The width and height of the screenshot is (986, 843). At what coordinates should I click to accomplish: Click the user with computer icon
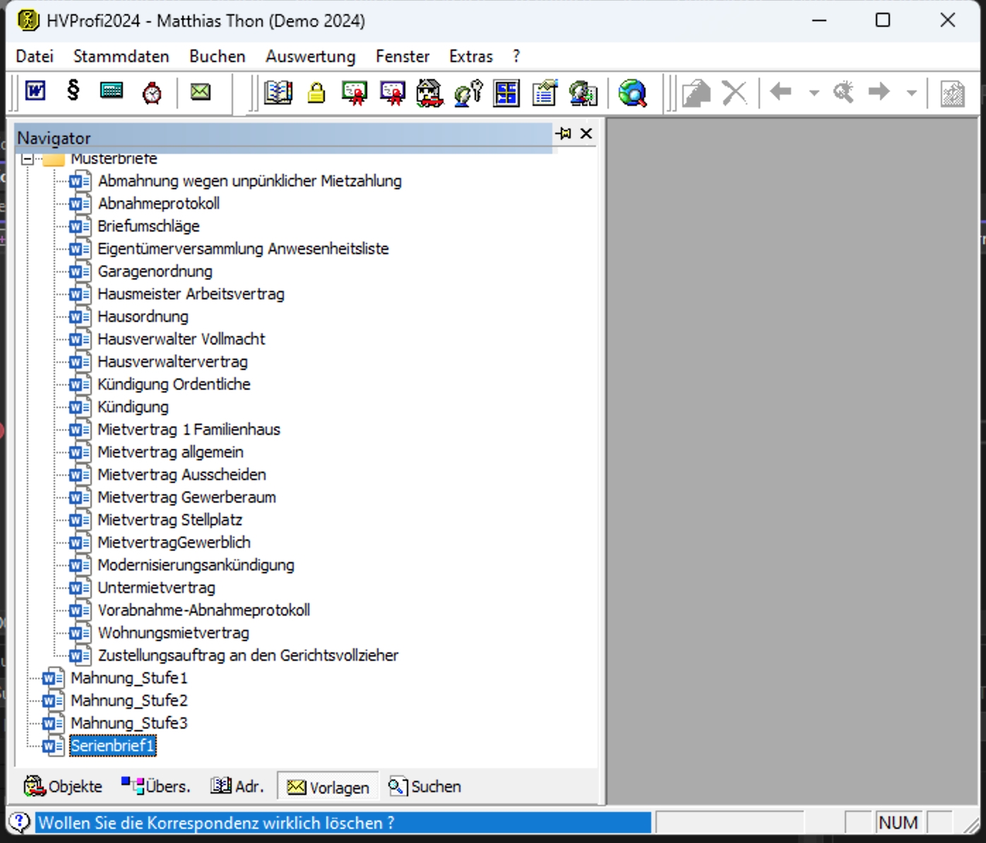click(583, 92)
